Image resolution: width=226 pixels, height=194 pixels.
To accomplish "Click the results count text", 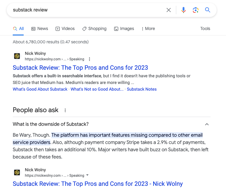I will click(51, 42).
